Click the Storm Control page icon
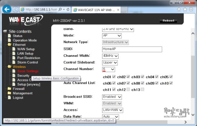The image size is (197, 126). pos(14,62)
